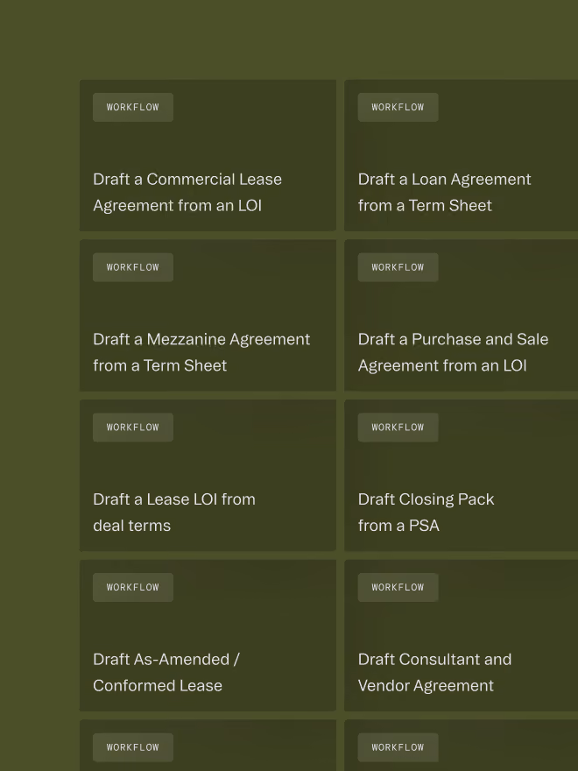Viewport: 578px width, 771px height.
Task: Click WORKFLOW label on Closing Pack card
Action: point(398,428)
